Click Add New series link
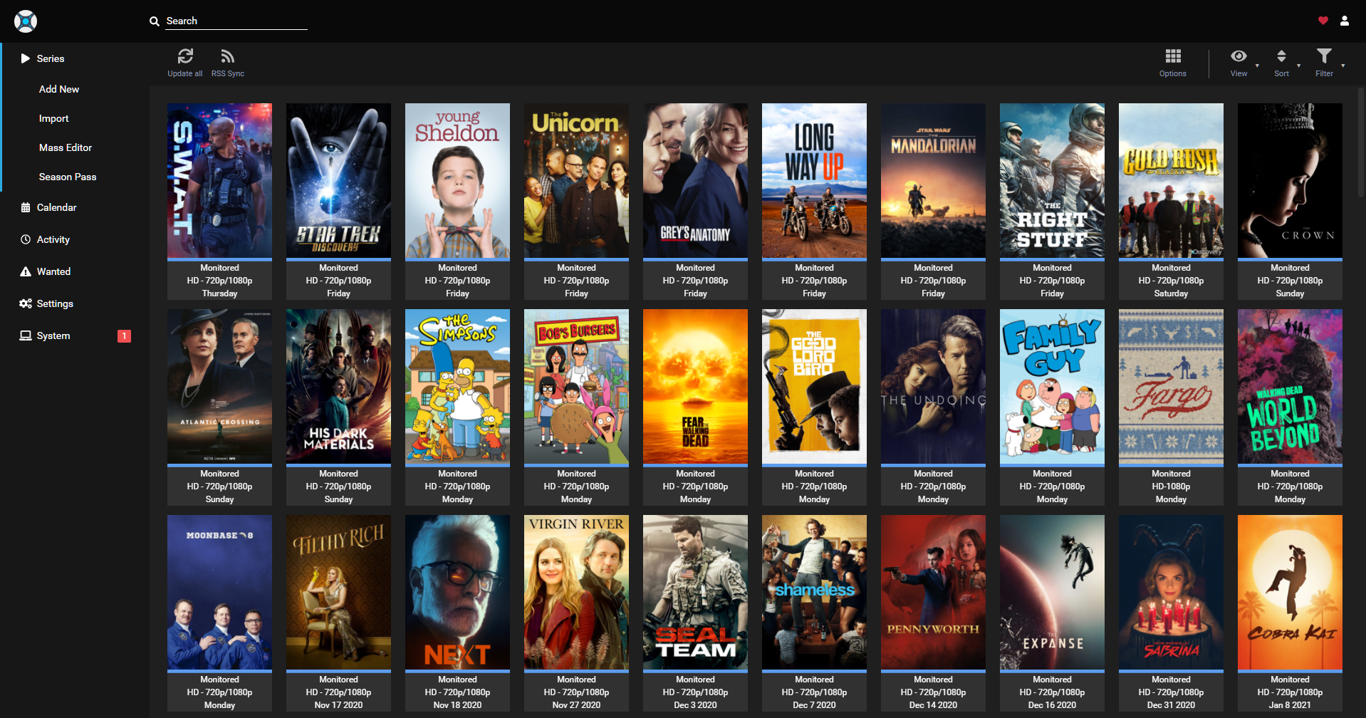The height and width of the screenshot is (718, 1366). pos(59,89)
